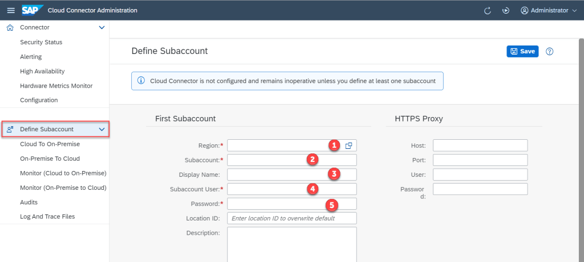Collapse the Define Subaccount chevron
This screenshot has width=584, height=262.
coord(102,130)
